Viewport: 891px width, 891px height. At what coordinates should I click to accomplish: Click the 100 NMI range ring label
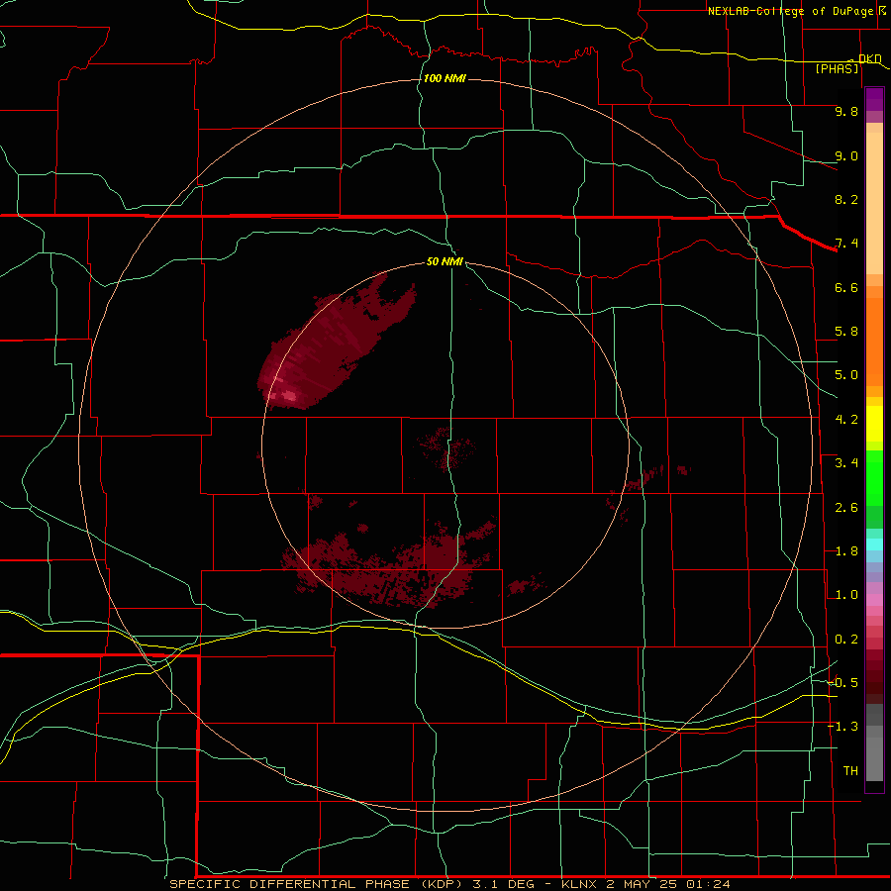[445, 78]
